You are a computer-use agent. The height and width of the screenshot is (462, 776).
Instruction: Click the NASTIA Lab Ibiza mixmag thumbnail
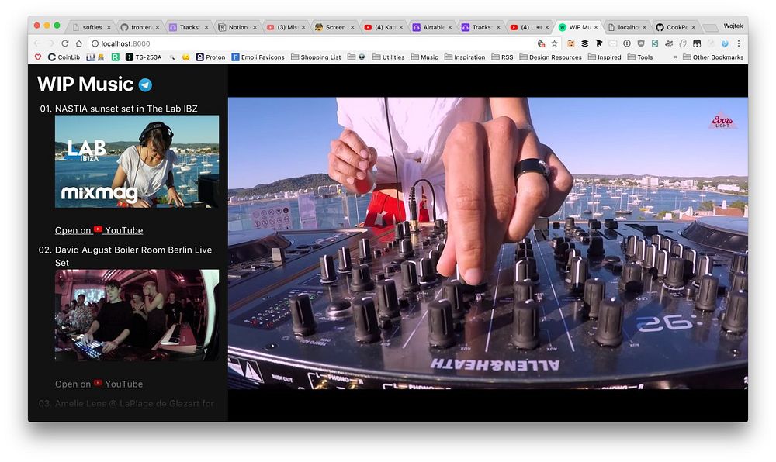[137, 161]
